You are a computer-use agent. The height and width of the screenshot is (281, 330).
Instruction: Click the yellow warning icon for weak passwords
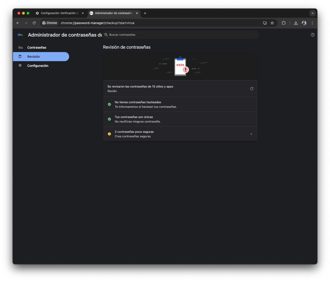(109, 134)
